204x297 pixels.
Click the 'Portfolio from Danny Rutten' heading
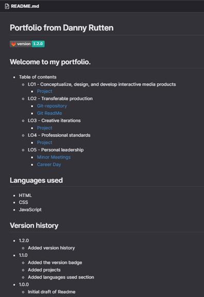[x=62, y=28]
